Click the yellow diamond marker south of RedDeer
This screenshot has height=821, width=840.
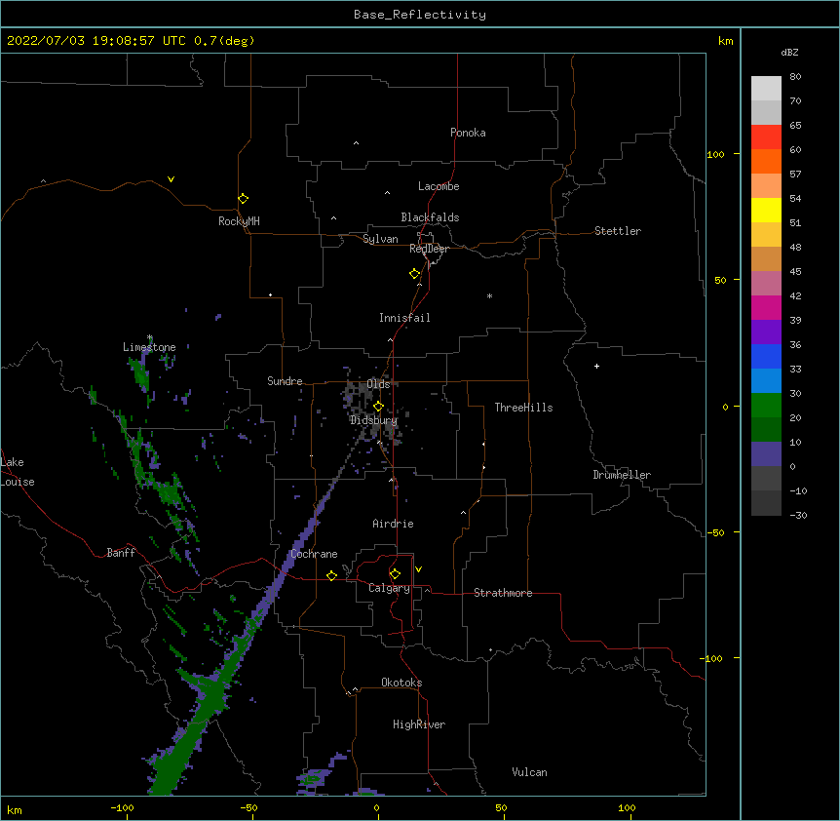tap(415, 274)
